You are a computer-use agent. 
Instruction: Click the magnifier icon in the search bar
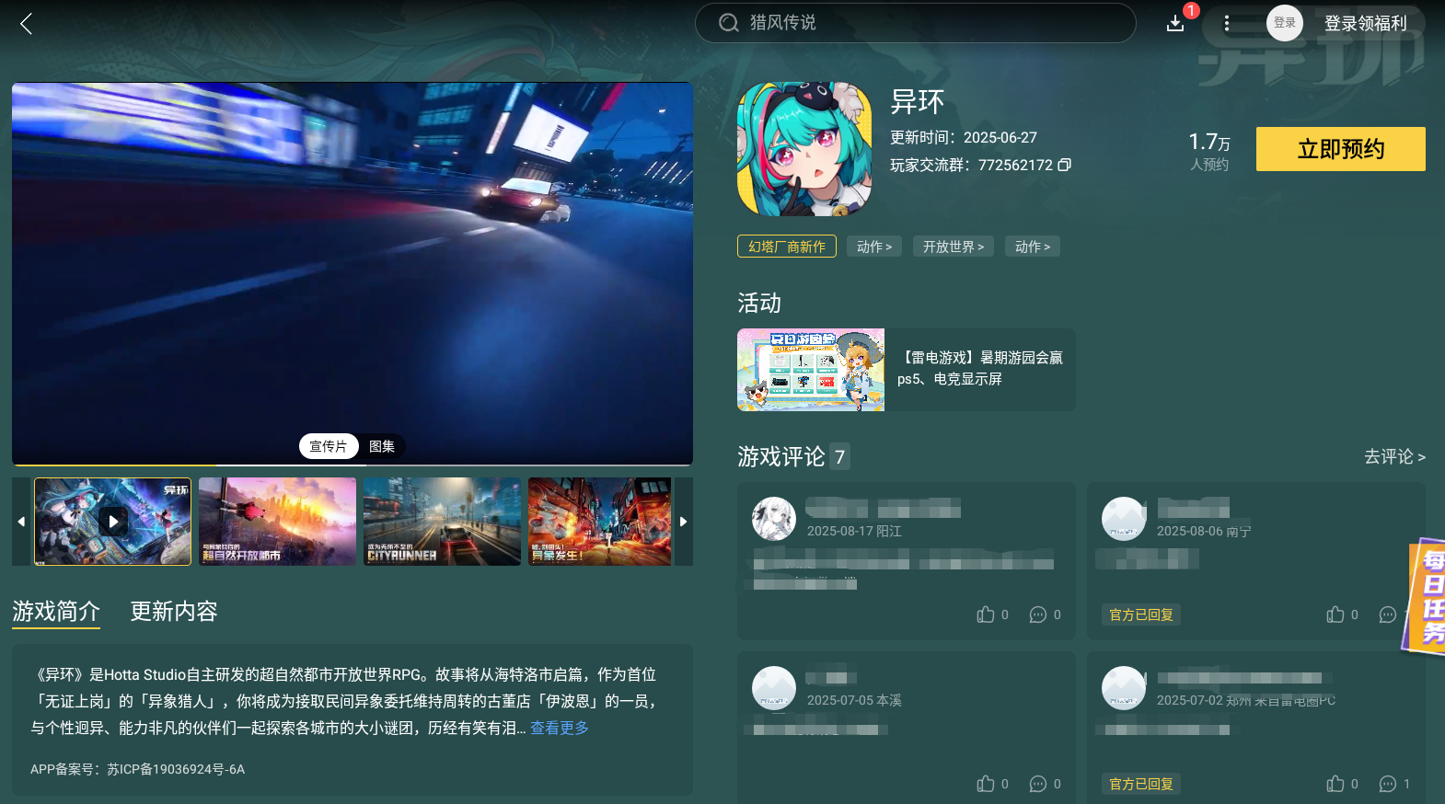(729, 23)
